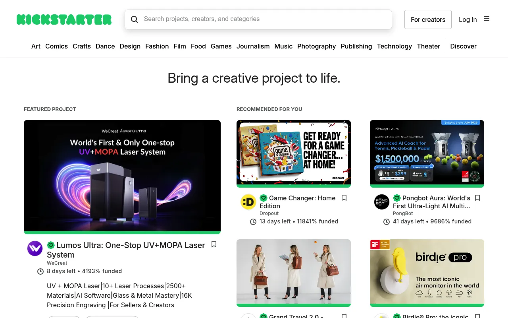Open the Art category
Viewport: 508px width, 318px height.
point(36,46)
